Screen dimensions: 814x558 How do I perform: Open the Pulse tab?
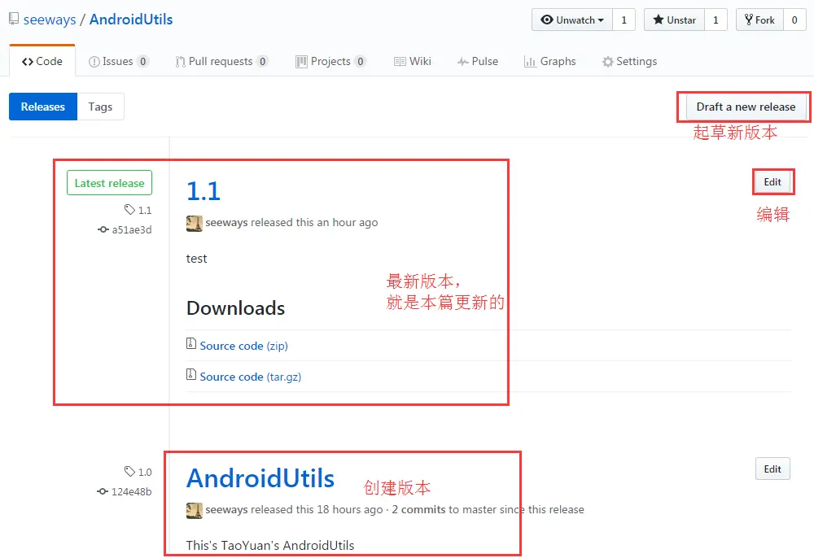click(478, 61)
